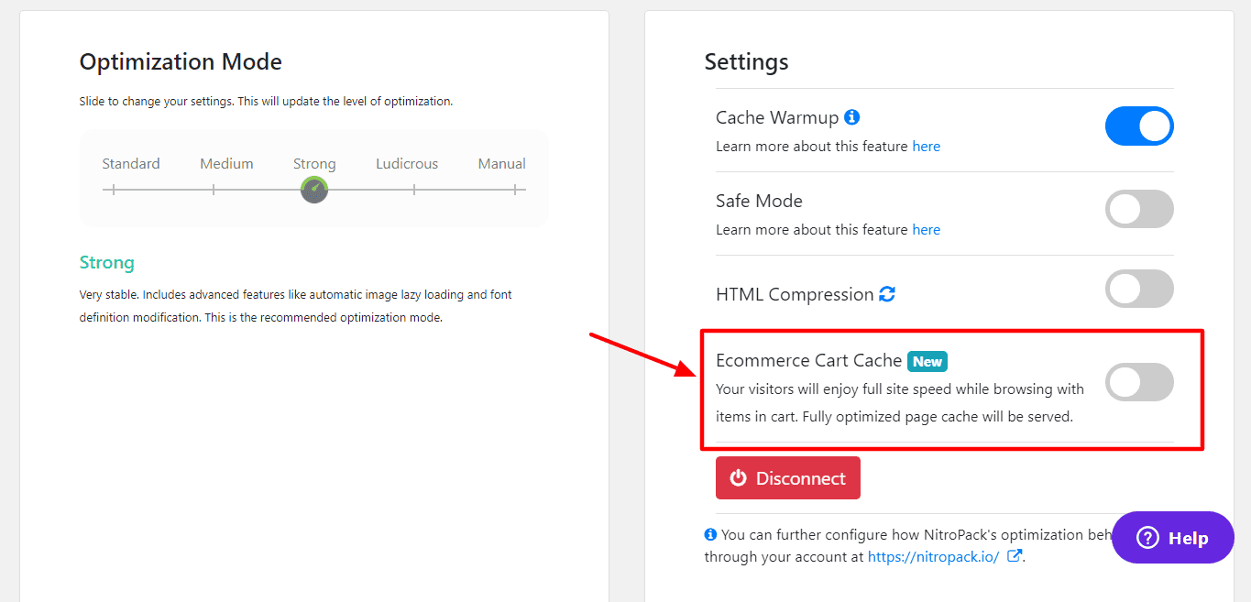Viewport: 1251px width, 602px height.
Task: Choose the Ludicrous optimization level
Action: click(407, 164)
